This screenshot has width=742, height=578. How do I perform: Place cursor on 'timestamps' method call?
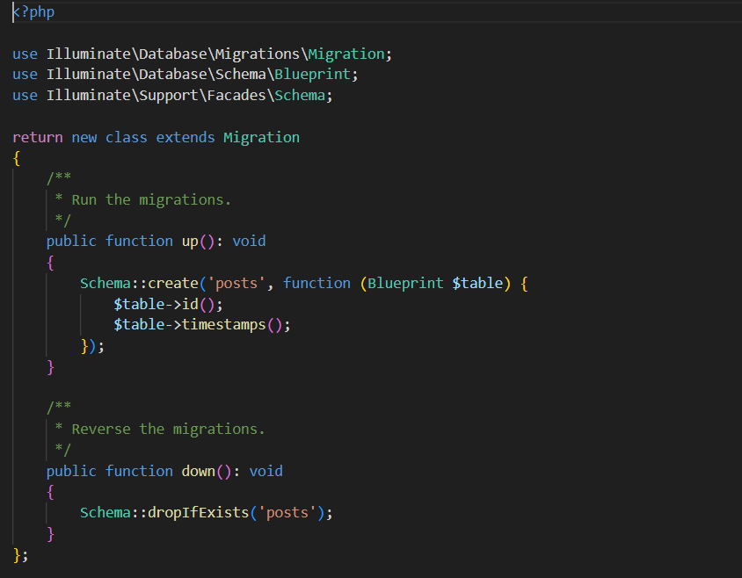223,325
